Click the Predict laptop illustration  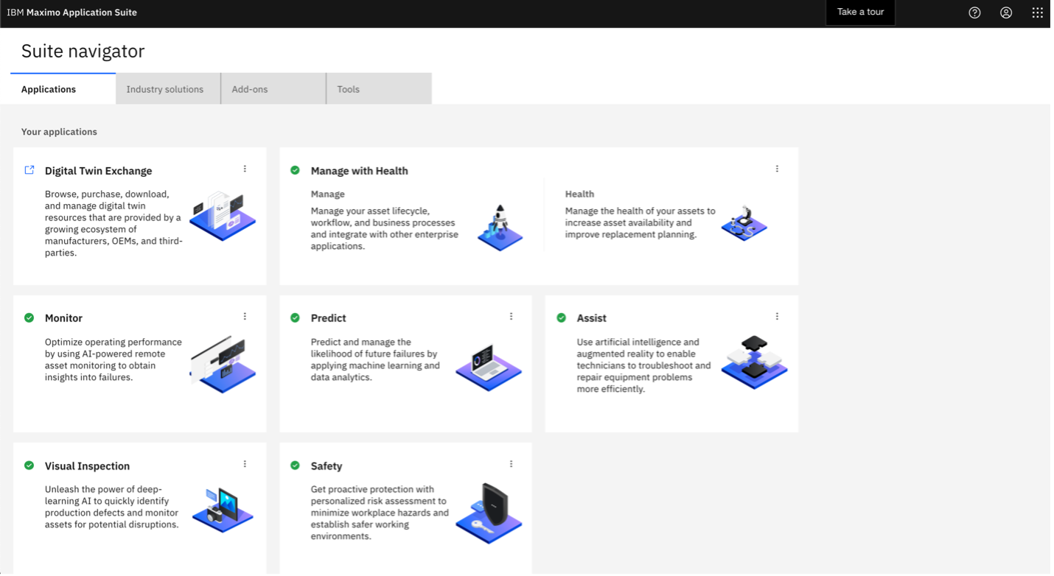pyautogui.click(x=489, y=366)
